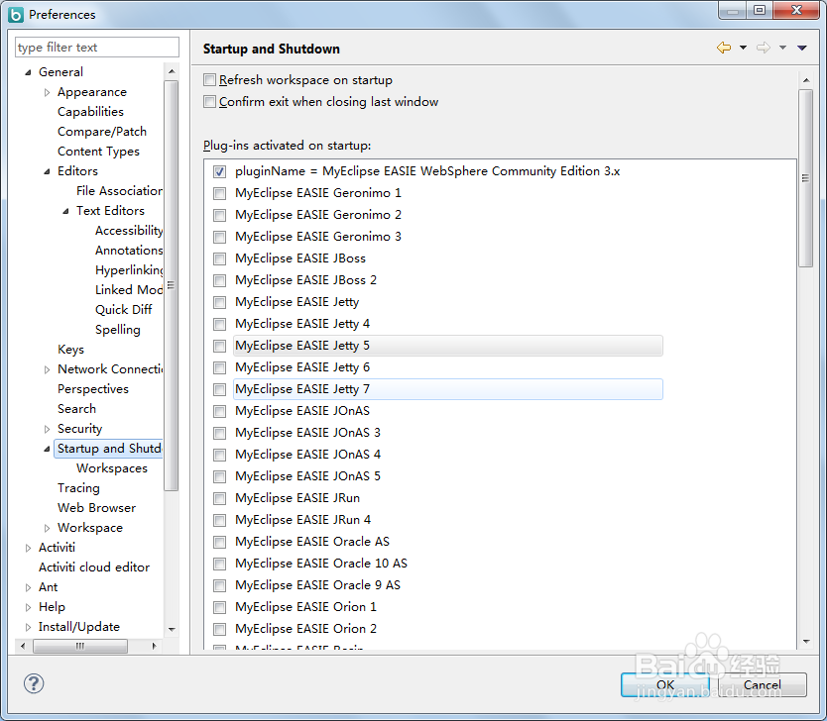Open Perspectives preference page
This screenshot has height=721, width=827.
93,388
